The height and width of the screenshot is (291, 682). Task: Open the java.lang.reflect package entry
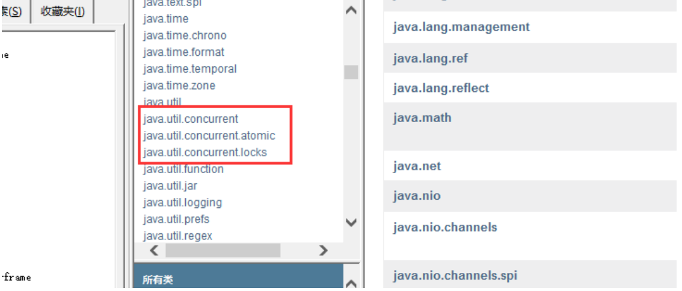[441, 88]
